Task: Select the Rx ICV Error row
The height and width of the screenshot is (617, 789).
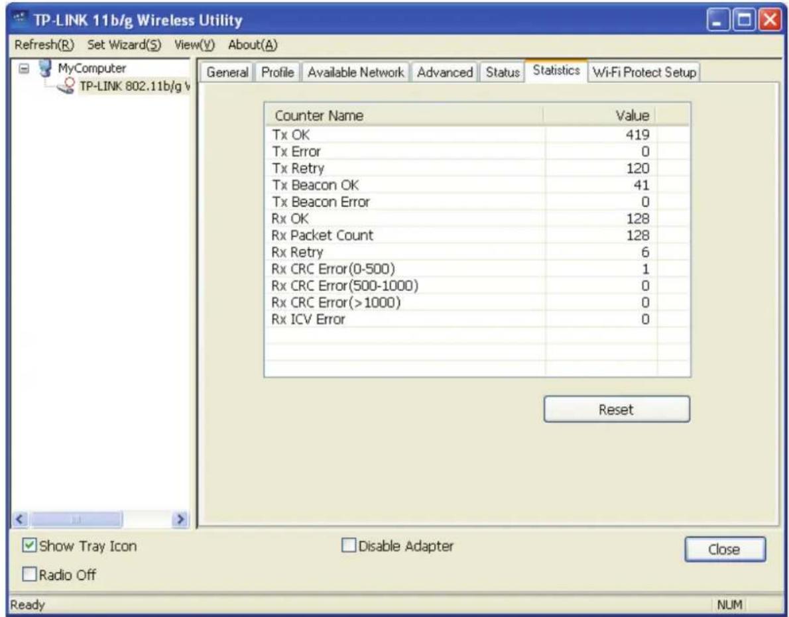Action: click(x=477, y=319)
